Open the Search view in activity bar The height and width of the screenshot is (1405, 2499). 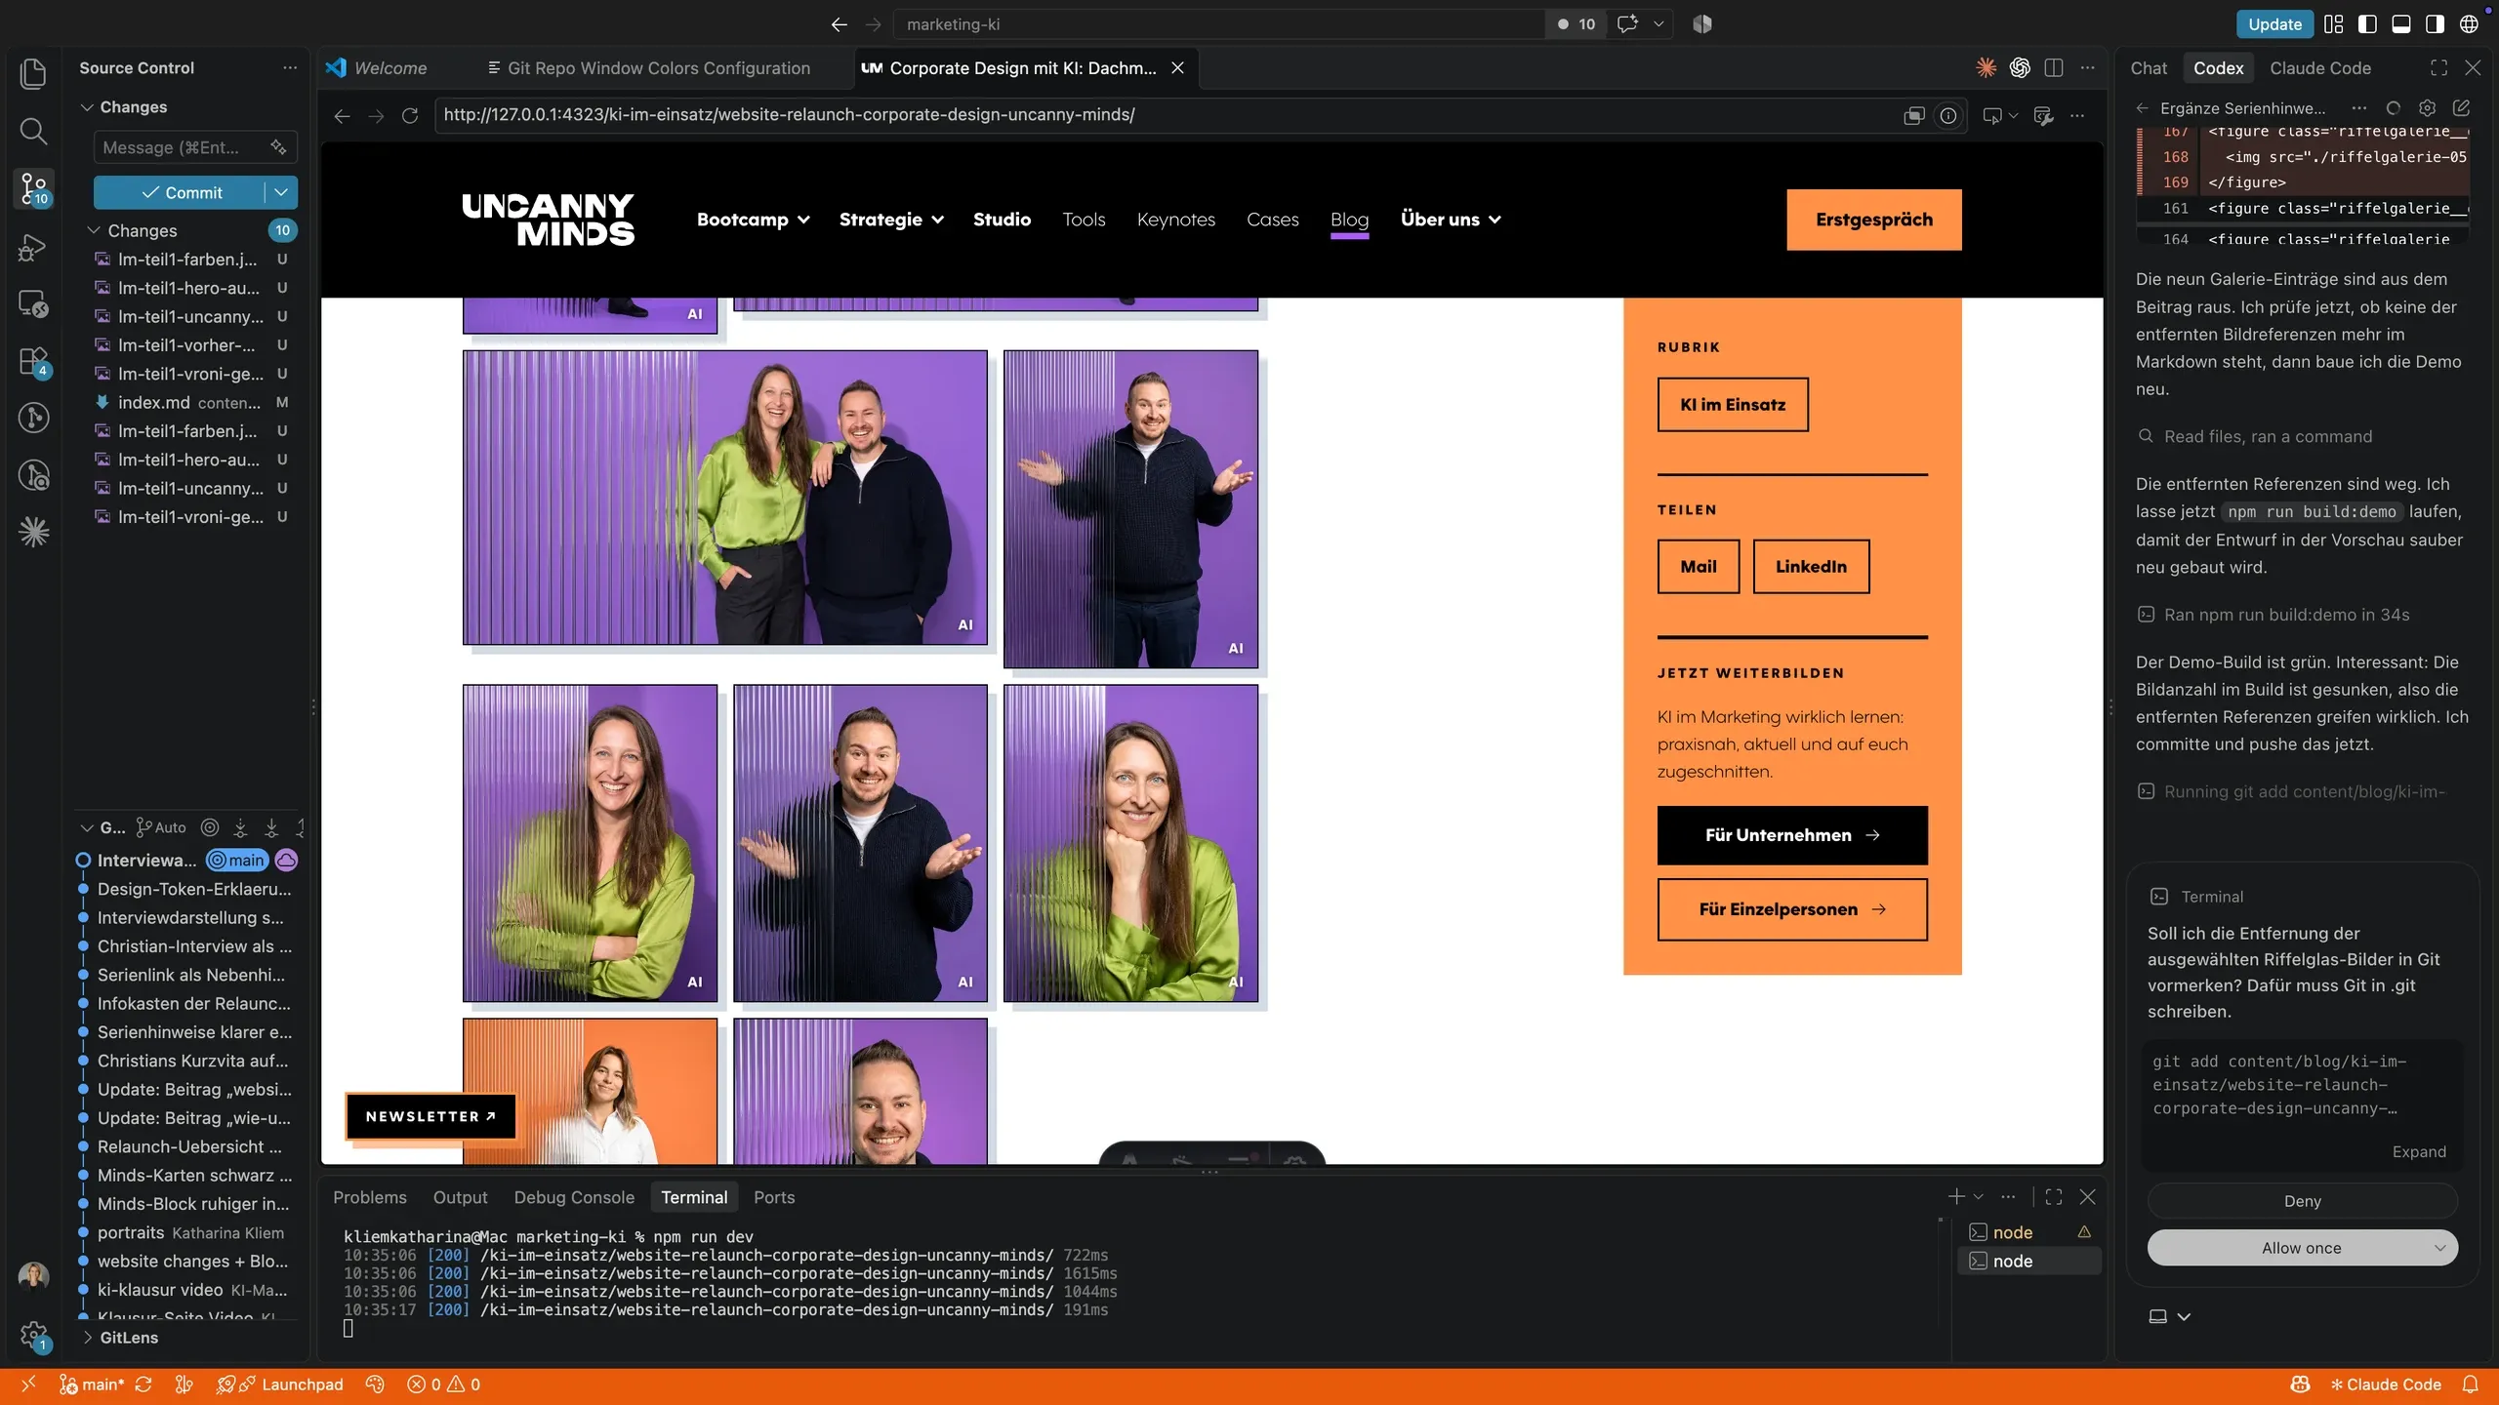pyautogui.click(x=33, y=131)
